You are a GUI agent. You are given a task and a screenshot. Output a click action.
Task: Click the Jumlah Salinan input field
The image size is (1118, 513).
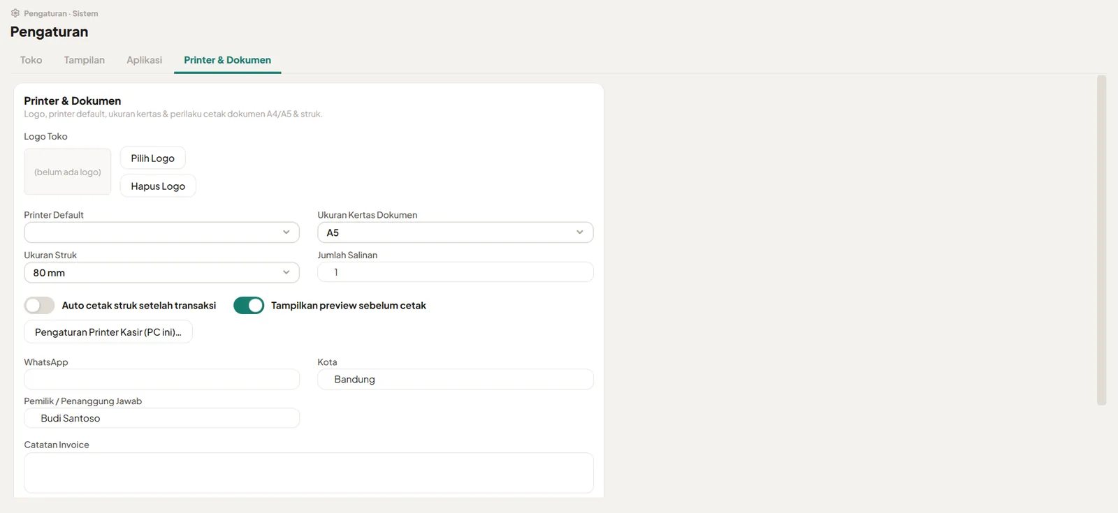(x=456, y=272)
